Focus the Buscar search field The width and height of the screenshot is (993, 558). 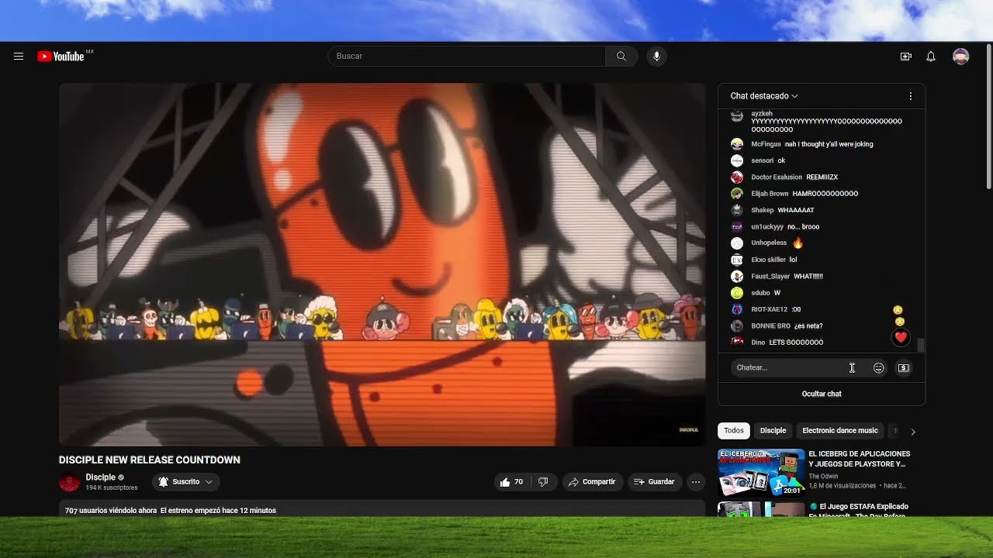coord(467,56)
